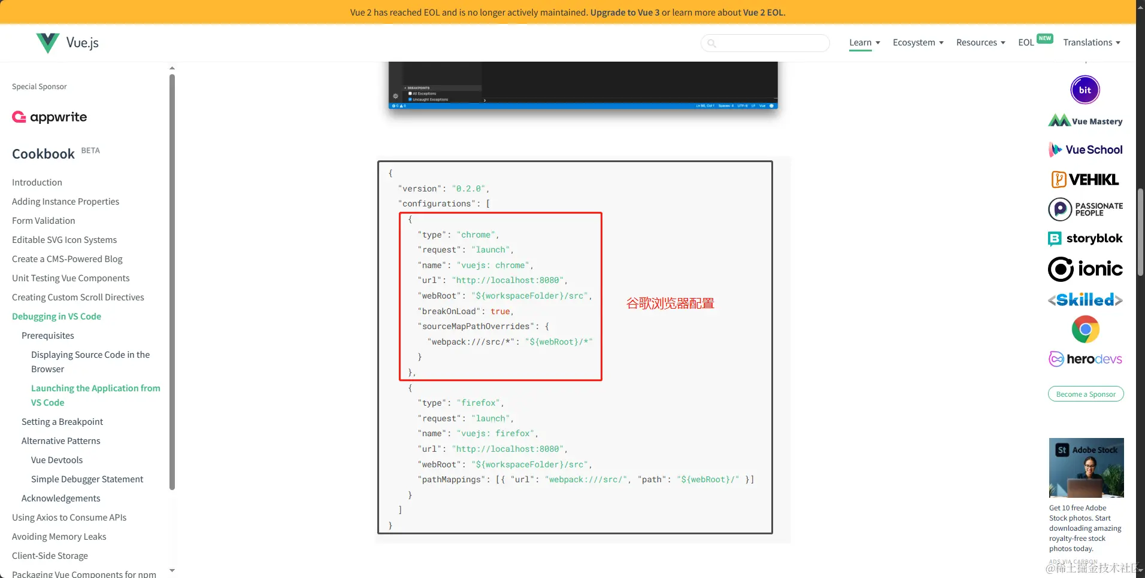Image resolution: width=1145 pixels, height=578 pixels.
Task: Open the Form Validation recipe
Action: click(44, 221)
